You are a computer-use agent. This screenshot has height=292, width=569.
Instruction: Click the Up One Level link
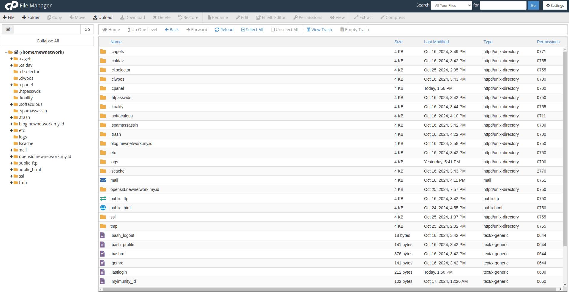[142, 29]
